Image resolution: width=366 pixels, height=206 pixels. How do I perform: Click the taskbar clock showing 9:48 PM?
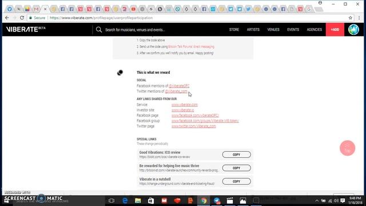point(355,201)
